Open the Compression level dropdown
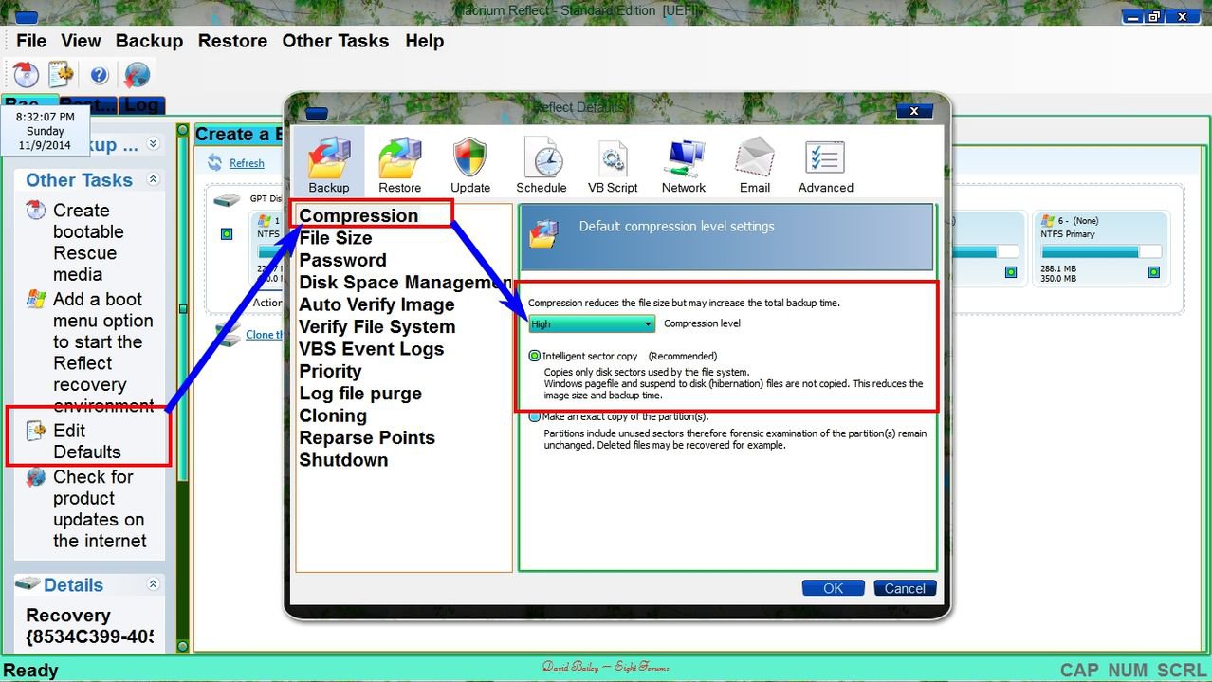 coord(592,324)
